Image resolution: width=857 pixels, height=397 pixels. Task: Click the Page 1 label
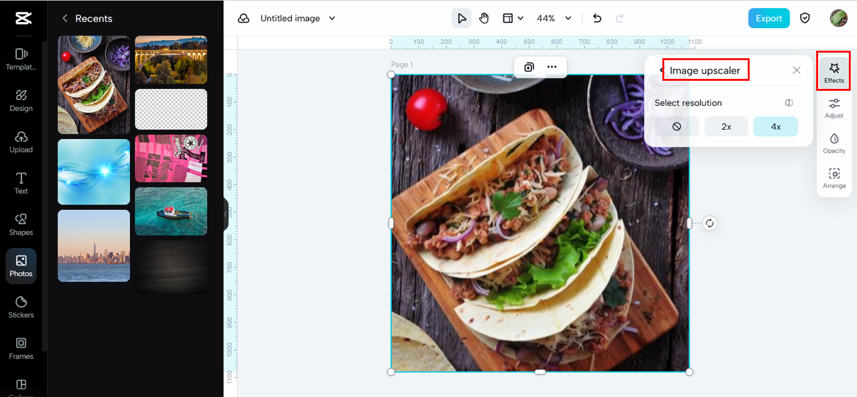coord(402,65)
